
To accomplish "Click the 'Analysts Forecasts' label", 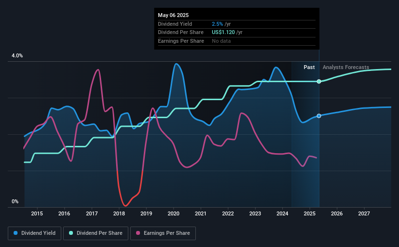I will click(x=346, y=67).
